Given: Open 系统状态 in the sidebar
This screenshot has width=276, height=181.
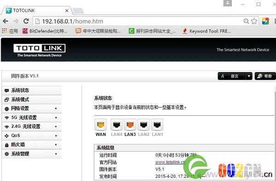Looking at the screenshot, I should [32, 90].
